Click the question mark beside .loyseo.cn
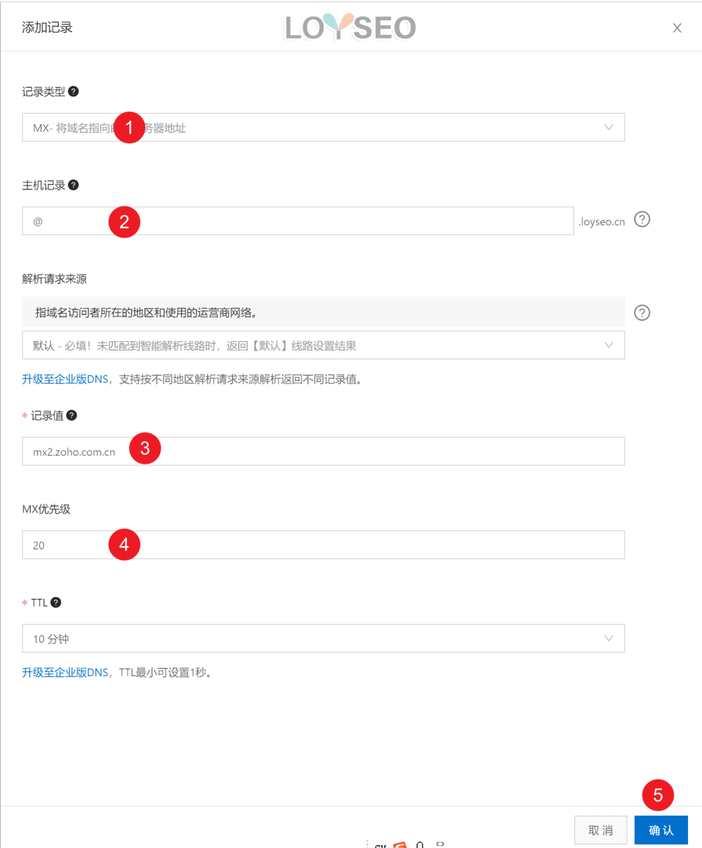702x848 pixels. coord(642,220)
